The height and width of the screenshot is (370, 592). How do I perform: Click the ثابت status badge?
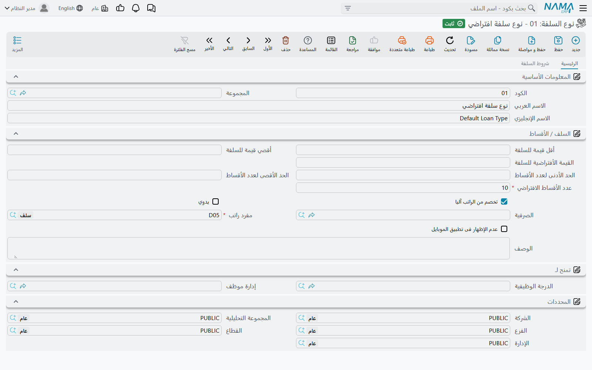pyautogui.click(x=454, y=24)
